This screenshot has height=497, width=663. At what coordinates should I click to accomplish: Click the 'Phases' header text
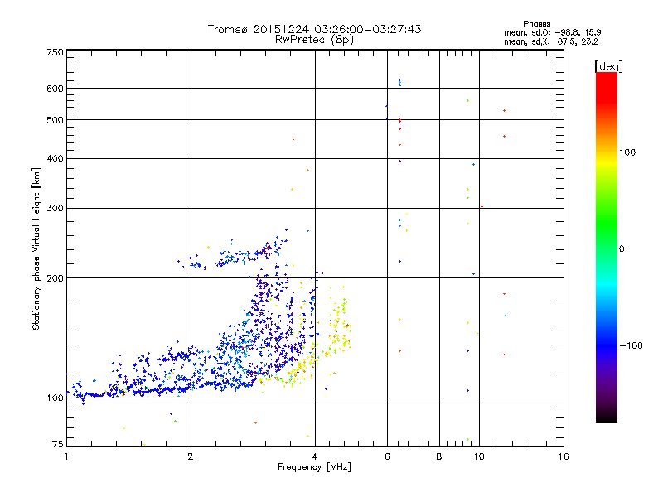(x=536, y=24)
